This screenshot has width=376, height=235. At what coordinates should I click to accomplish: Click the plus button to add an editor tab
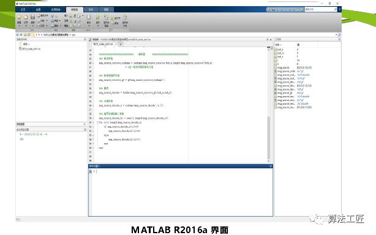click(x=121, y=44)
